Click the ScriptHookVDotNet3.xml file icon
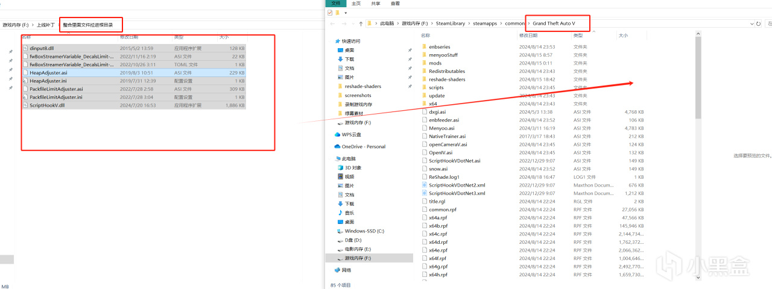This screenshot has width=772, height=289. pyautogui.click(x=424, y=193)
